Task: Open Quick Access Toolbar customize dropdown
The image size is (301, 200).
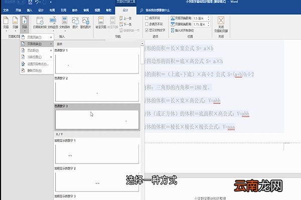Action: (x=51, y=2)
